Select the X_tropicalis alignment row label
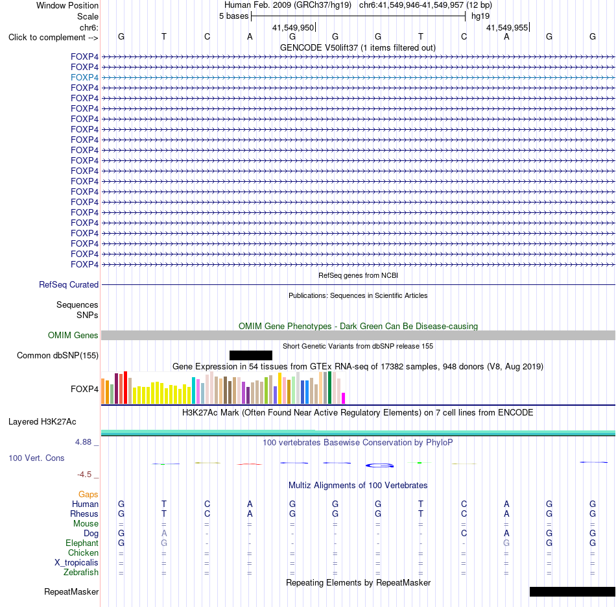 pyautogui.click(x=77, y=563)
